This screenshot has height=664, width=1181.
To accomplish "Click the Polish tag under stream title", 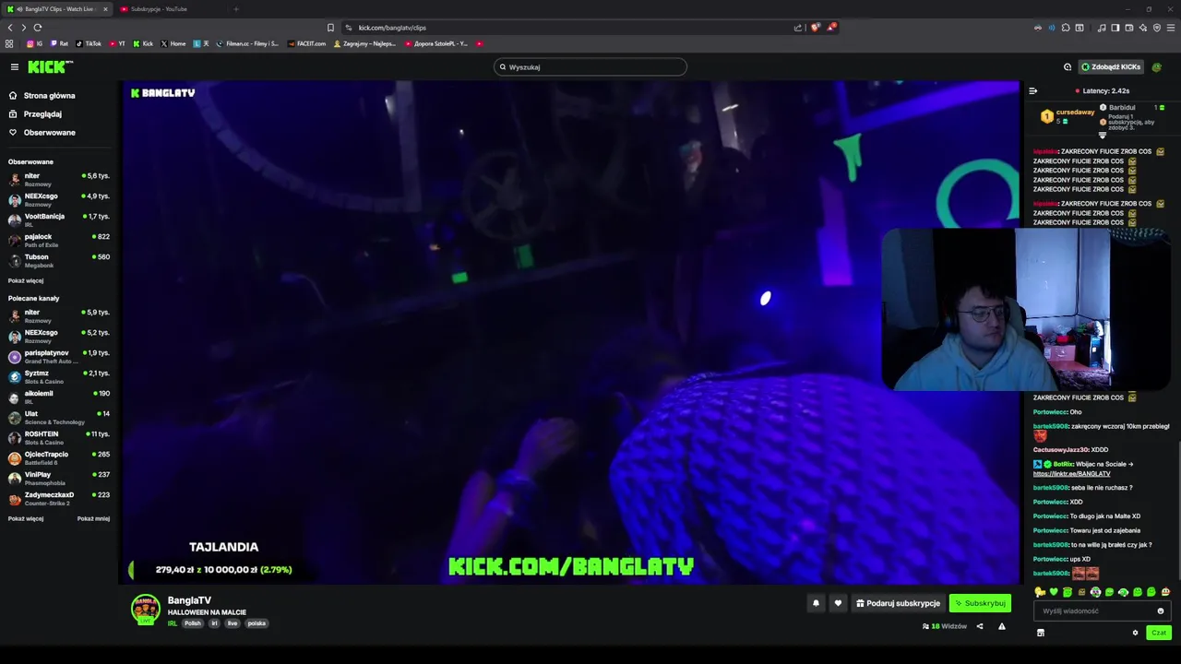I will tap(192, 623).
